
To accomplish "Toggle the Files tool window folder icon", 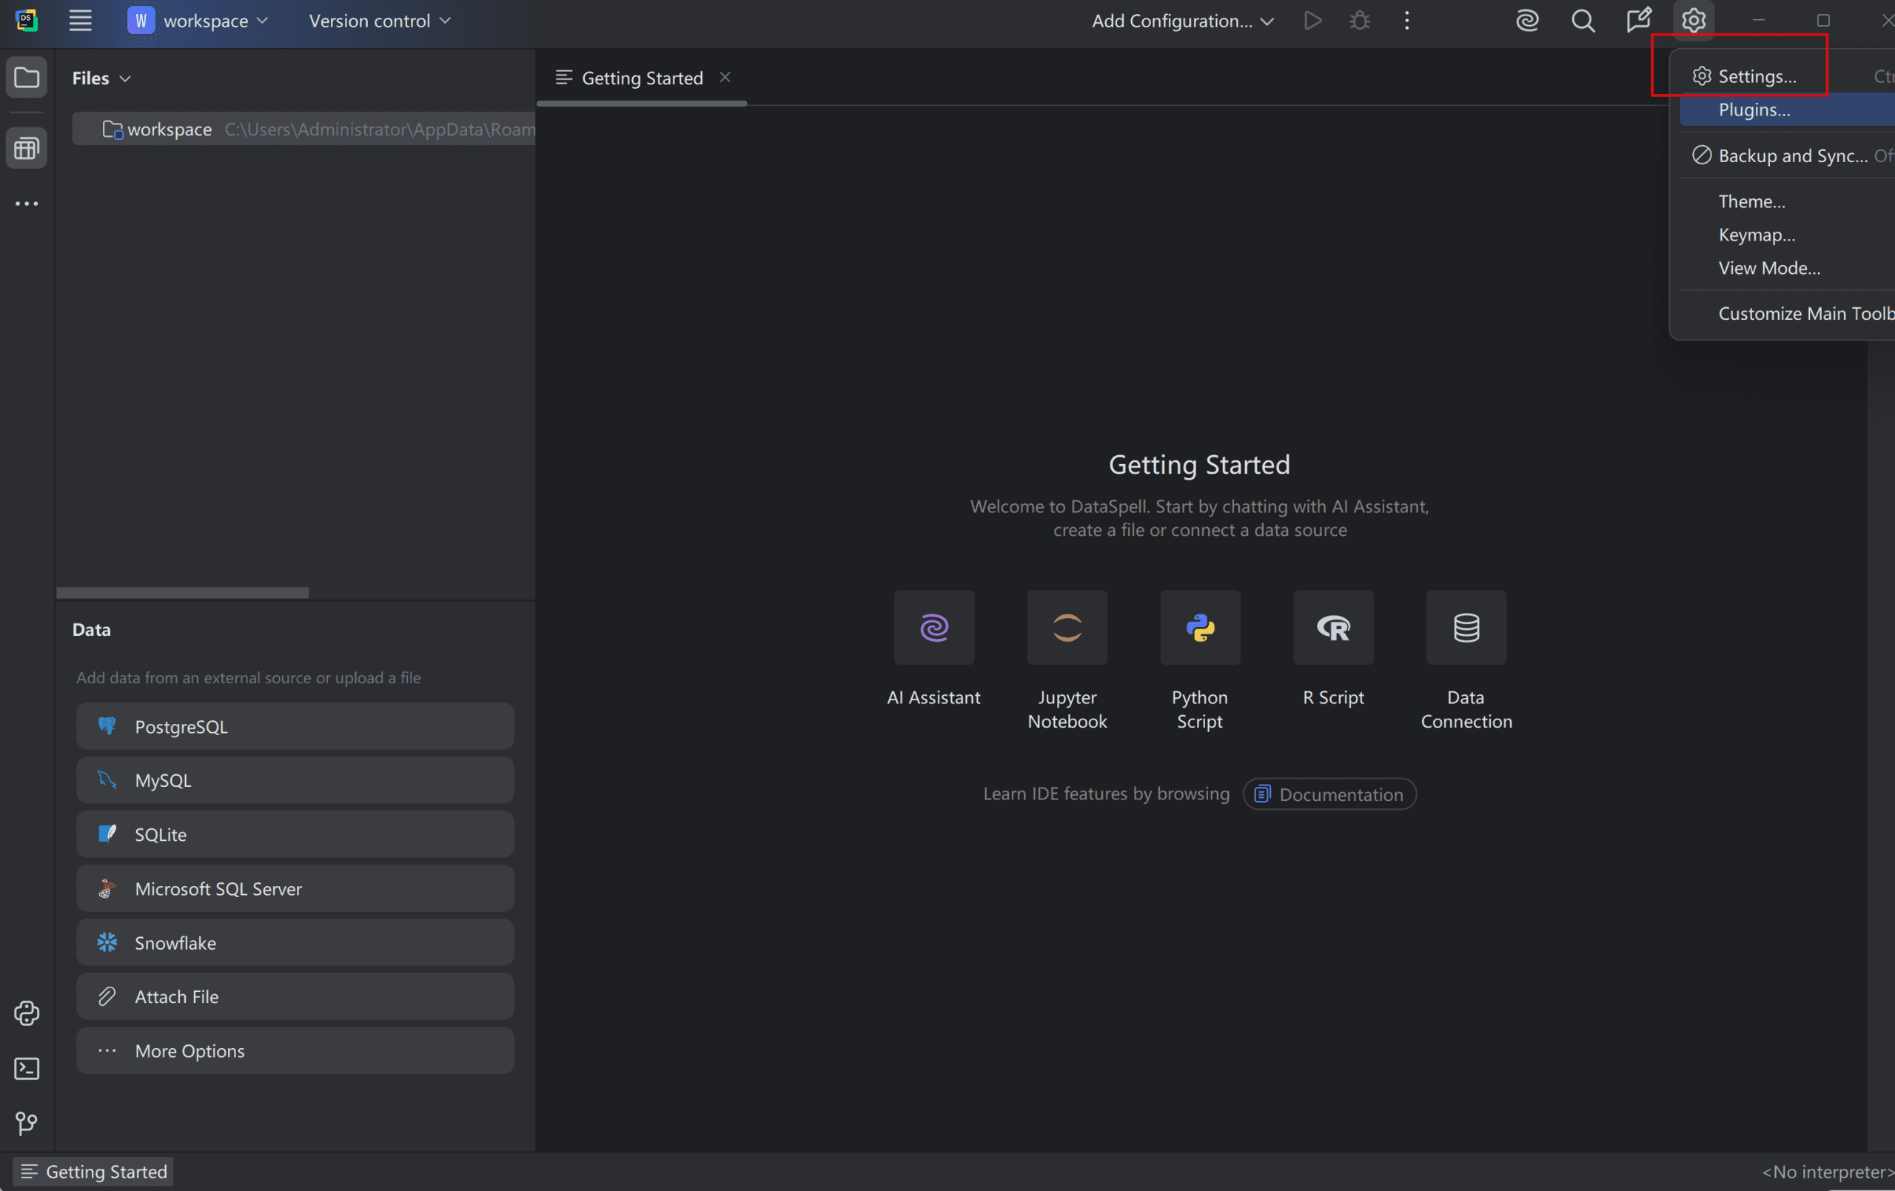I will [x=27, y=78].
